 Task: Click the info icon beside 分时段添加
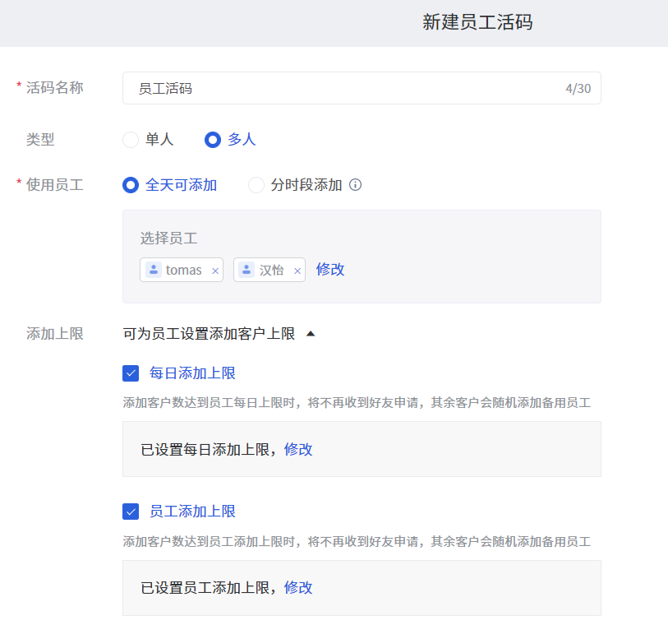[355, 184]
